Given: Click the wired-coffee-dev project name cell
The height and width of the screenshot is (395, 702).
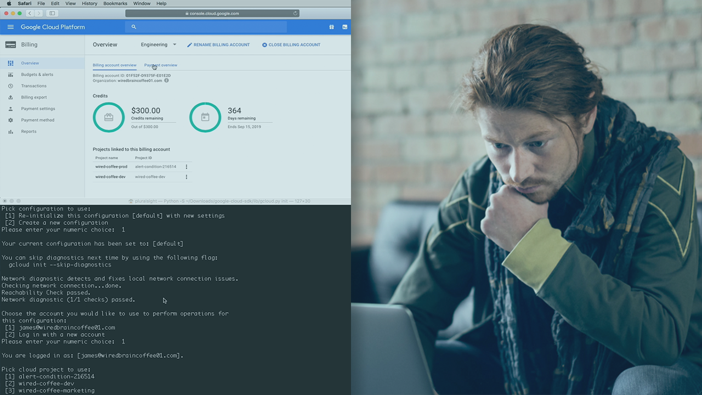Looking at the screenshot, I should point(110,177).
